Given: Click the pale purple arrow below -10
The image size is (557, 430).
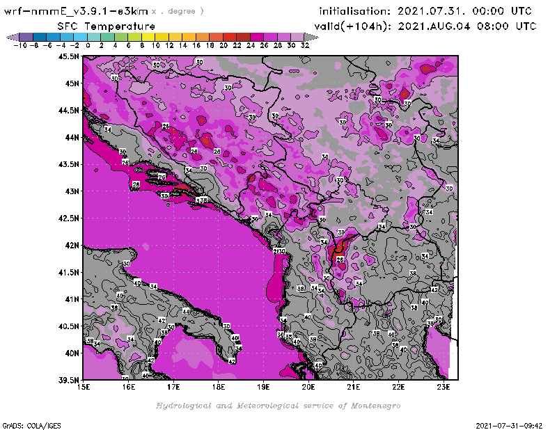Looking at the screenshot, I should pos(13,37).
